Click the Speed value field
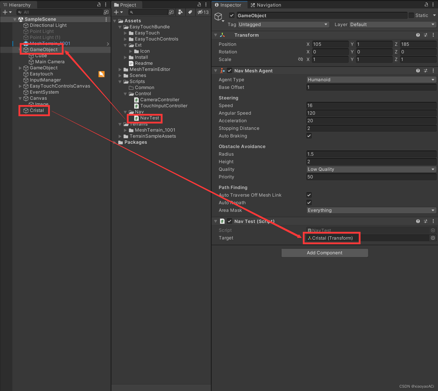Screen dimensions: 438x391 [x=371, y=106]
